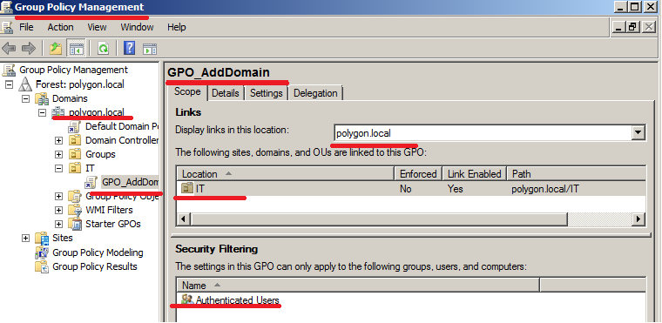Image resolution: width=662 pixels, height=323 pixels.
Task: Switch to the Delegation tab
Action: pos(315,93)
